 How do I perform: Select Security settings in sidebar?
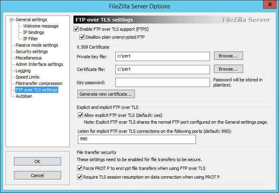coord(32,52)
